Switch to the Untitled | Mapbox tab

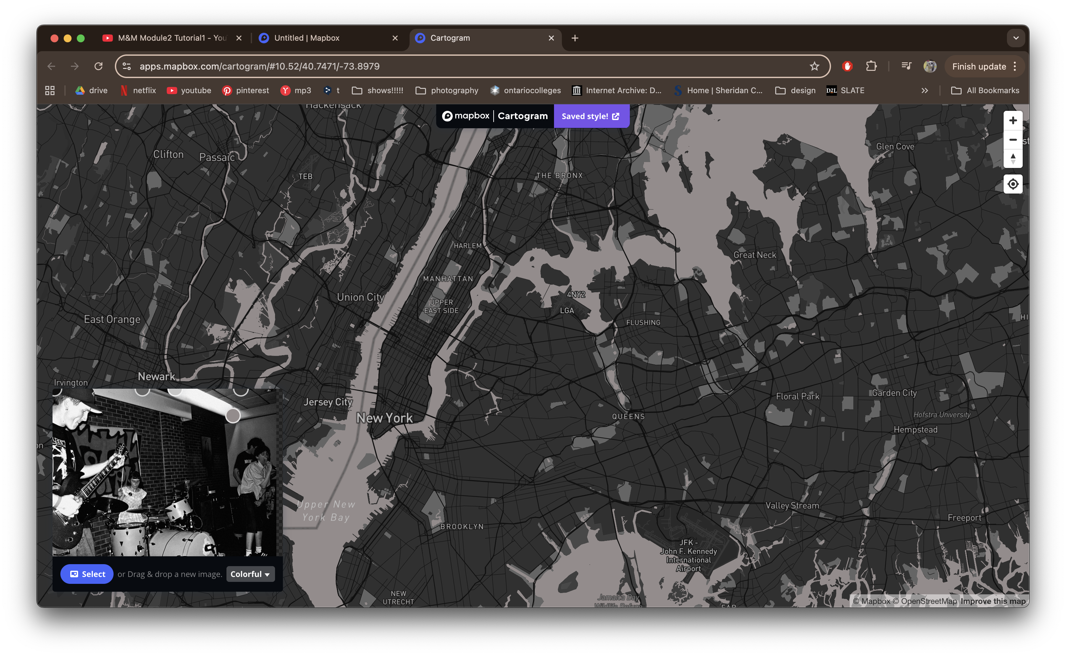pos(307,38)
